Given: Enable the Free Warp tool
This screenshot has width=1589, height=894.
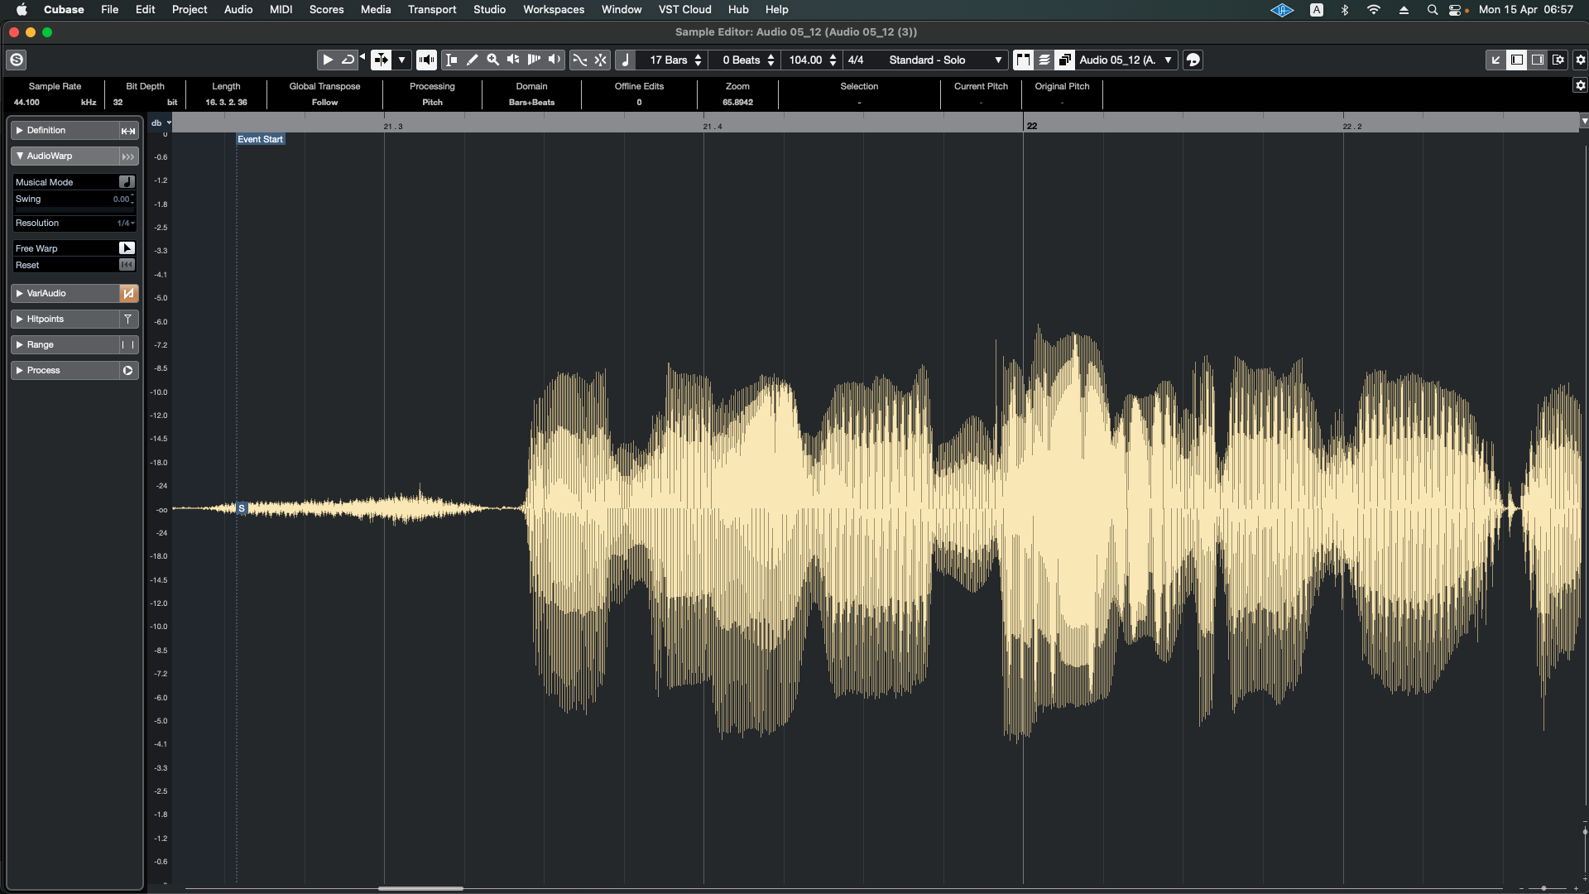Looking at the screenshot, I should pyautogui.click(x=127, y=248).
